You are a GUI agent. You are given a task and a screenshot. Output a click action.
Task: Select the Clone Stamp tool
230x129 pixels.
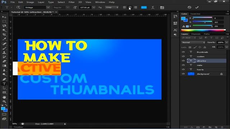point(4,53)
